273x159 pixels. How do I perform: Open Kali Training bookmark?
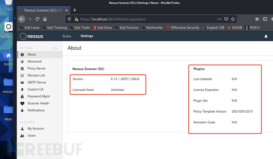55,28
